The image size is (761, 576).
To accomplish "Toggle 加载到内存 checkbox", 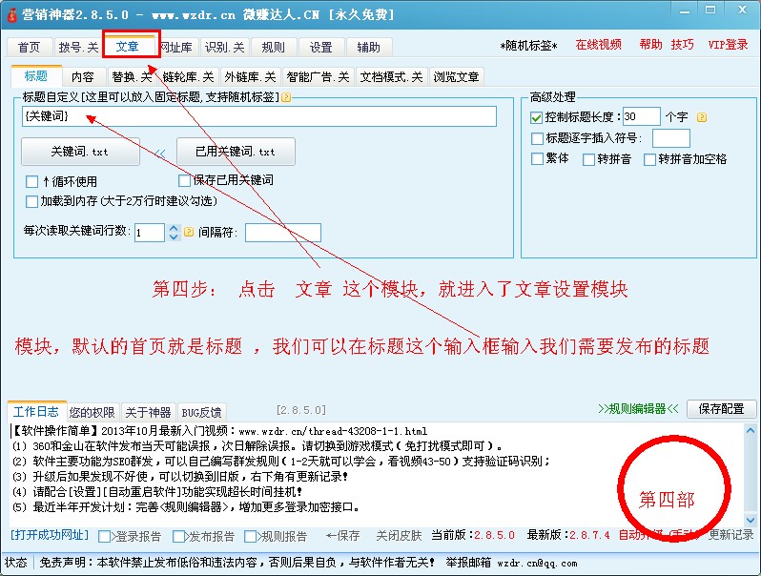I will [x=32, y=201].
